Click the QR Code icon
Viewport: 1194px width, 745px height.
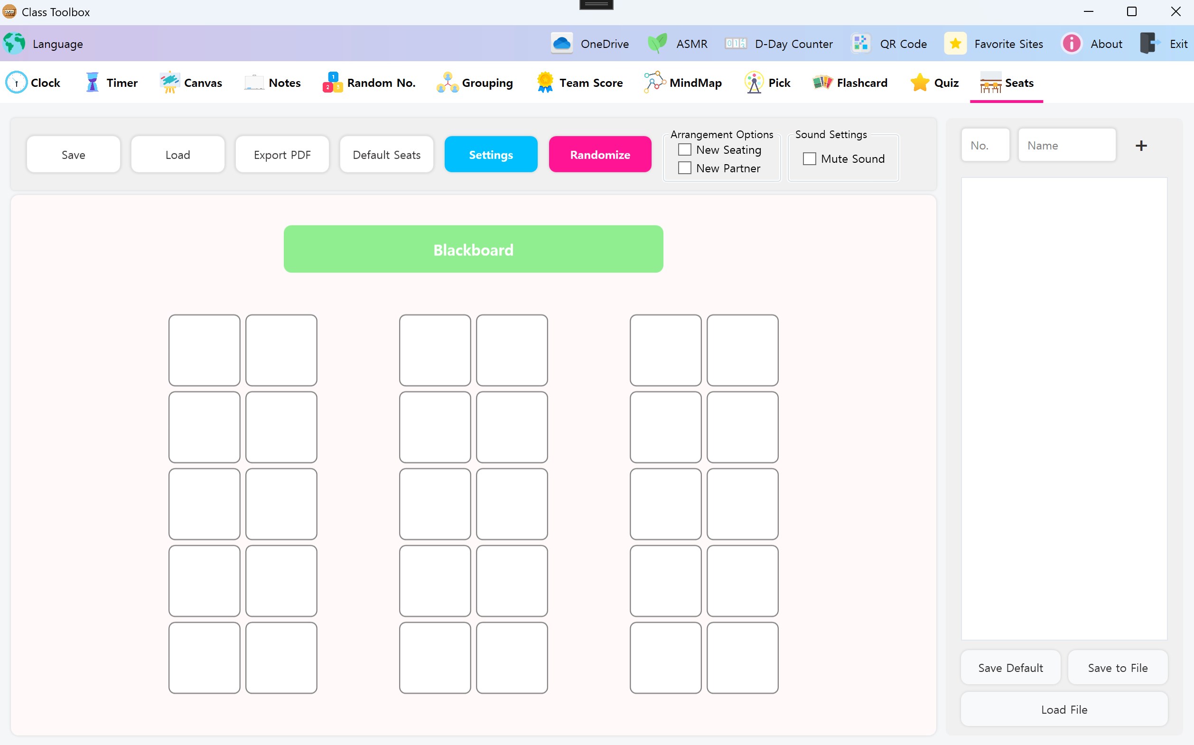[861, 44]
